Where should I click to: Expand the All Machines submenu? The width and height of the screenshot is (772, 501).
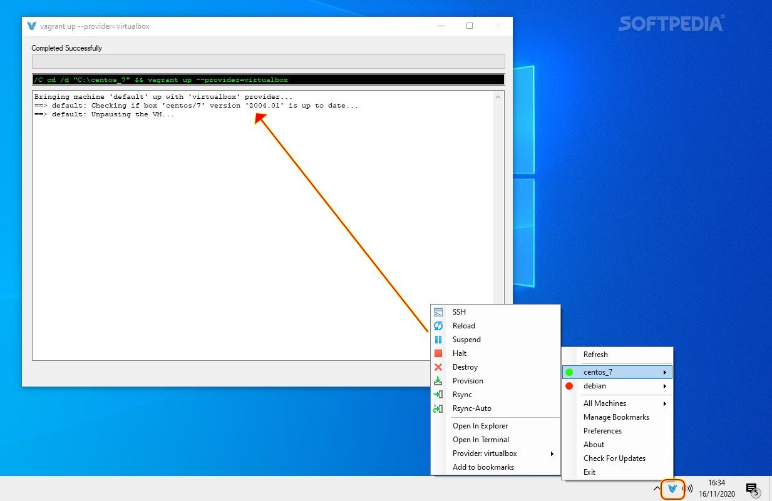[x=617, y=403]
